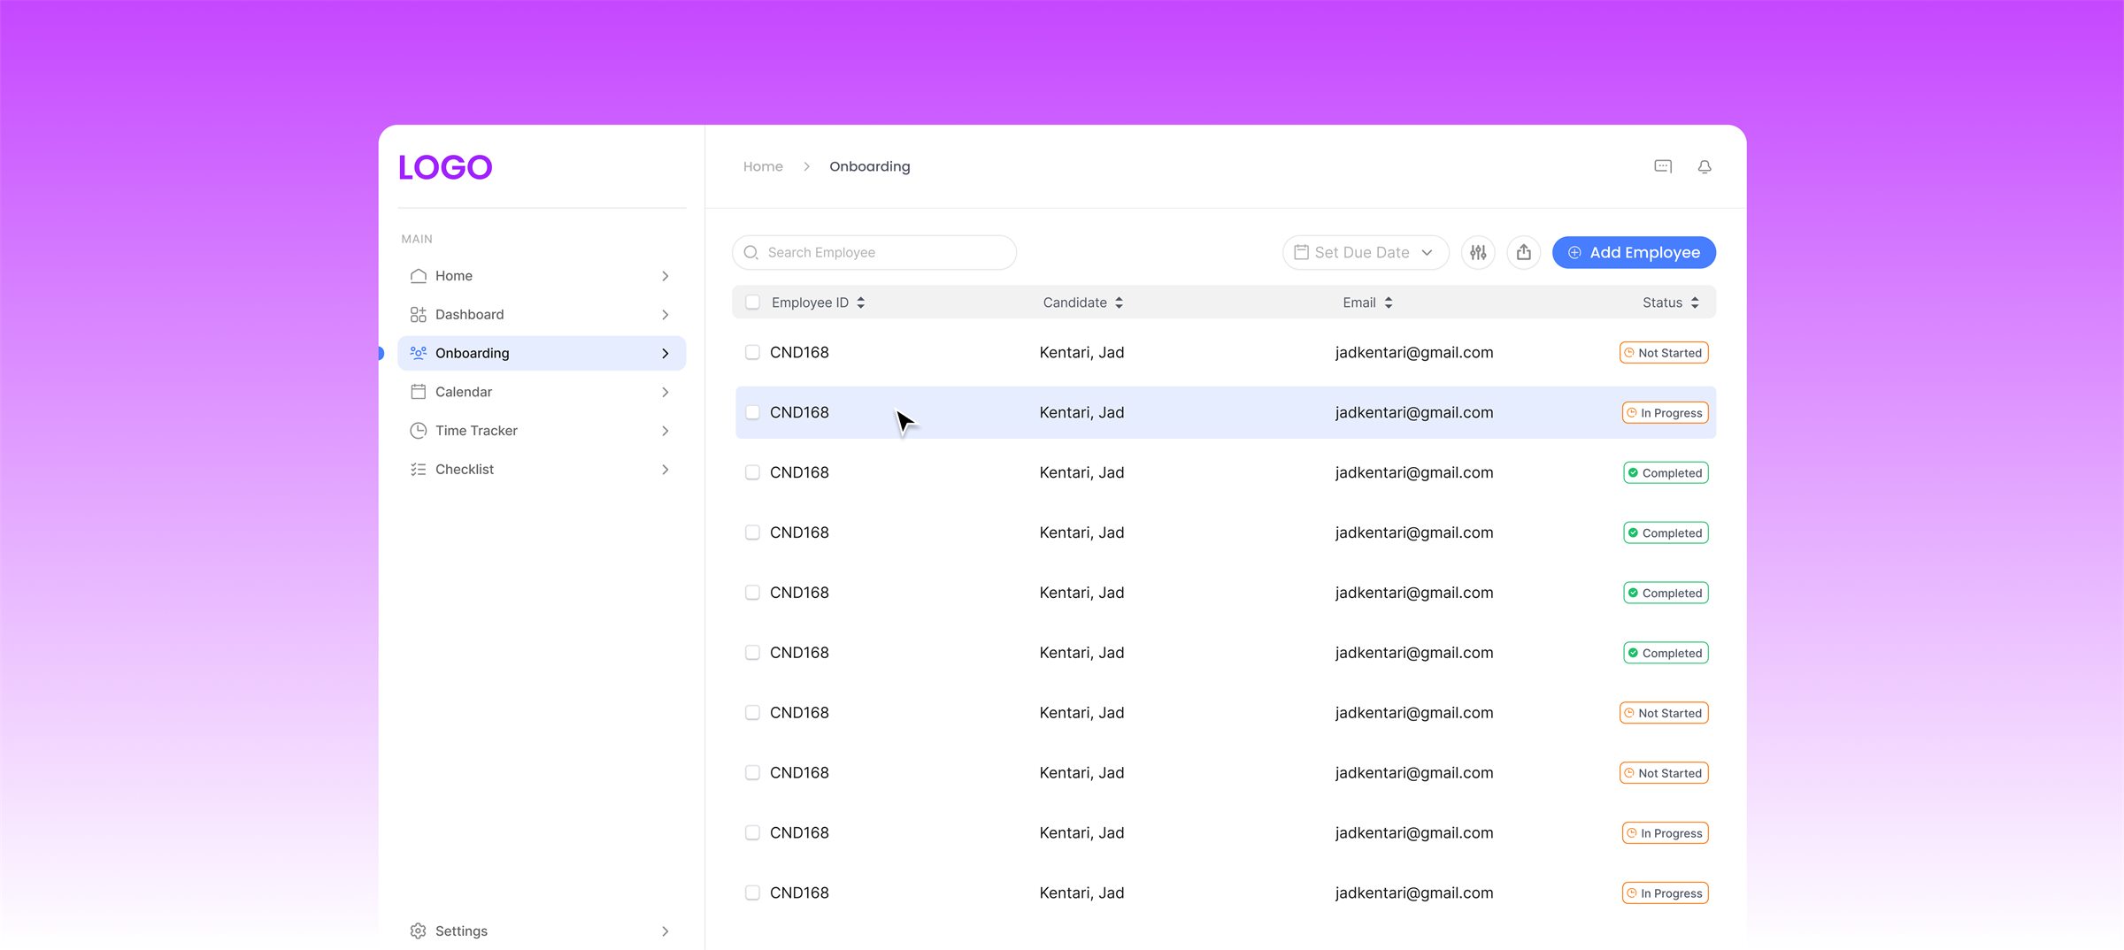Click the Dashboard grid icon in sidebar
2124x950 pixels.
[x=419, y=315]
